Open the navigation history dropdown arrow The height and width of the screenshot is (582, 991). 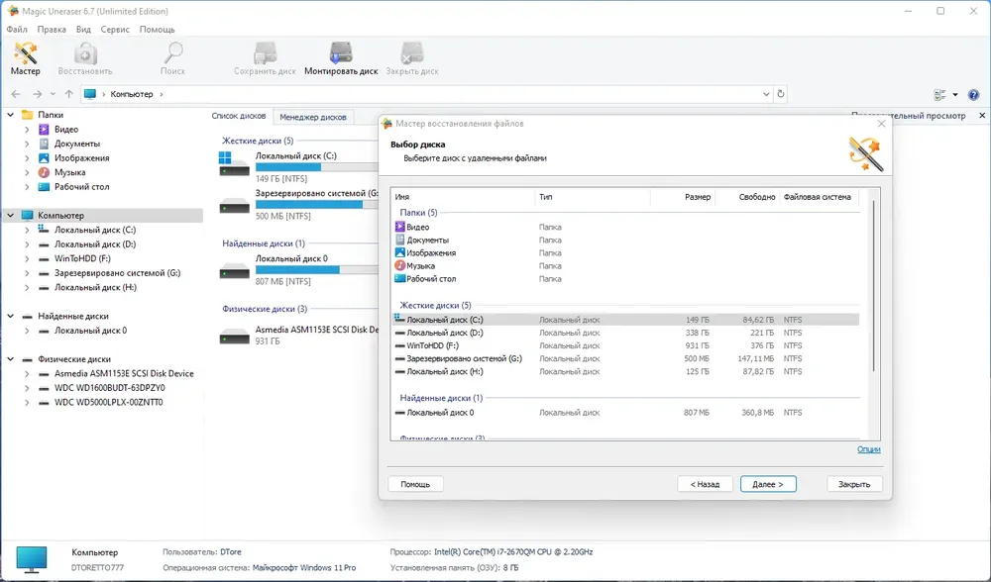point(53,94)
